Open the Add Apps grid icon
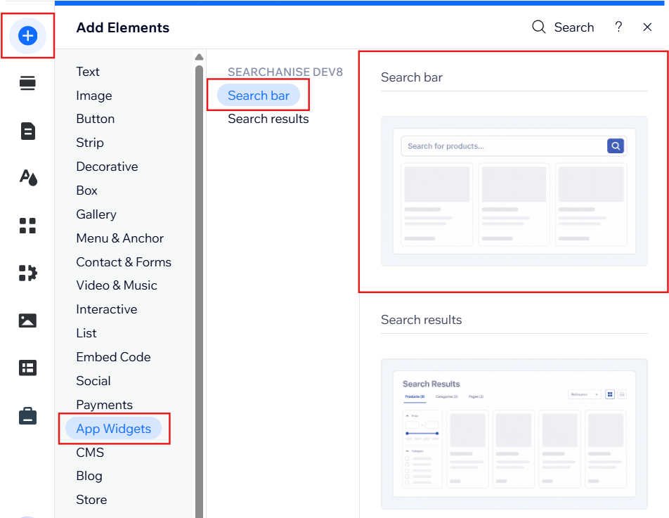The height and width of the screenshot is (518, 669). click(27, 226)
